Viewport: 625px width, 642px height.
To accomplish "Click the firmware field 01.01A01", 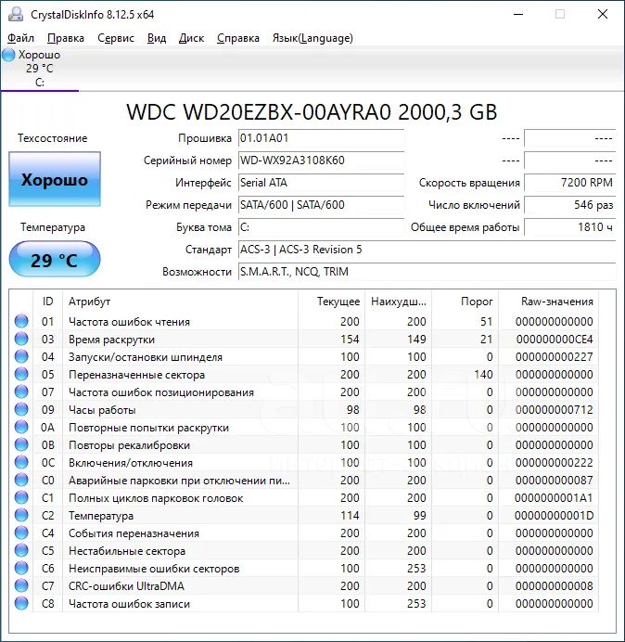I will pyautogui.click(x=321, y=138).
